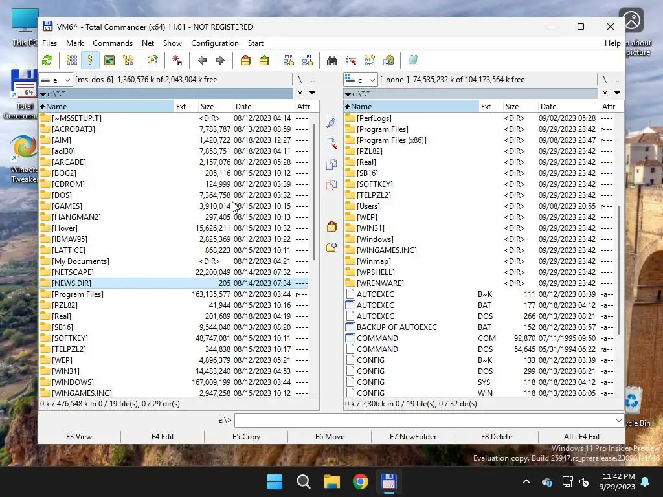This screenshot has height=497, width=663.
Task: Click the F7 NewFolder button
Action: [413, 437]
